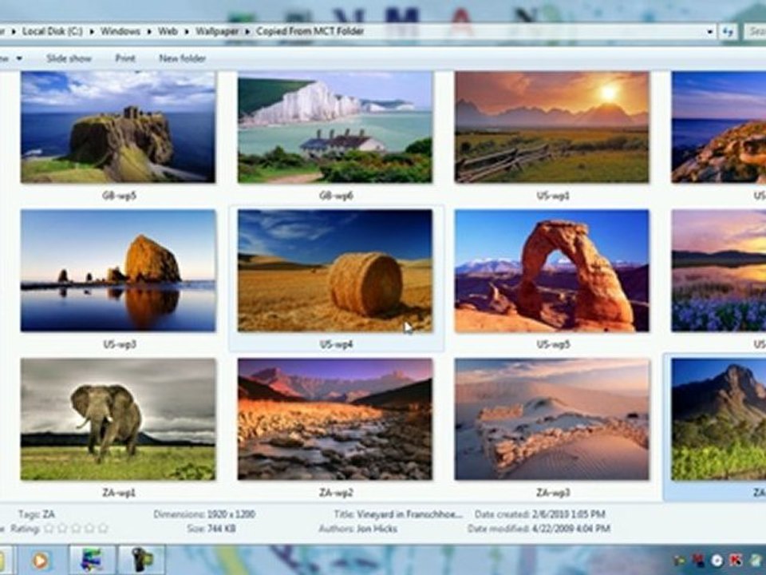766x575 pixels.
Task: Expand the arrow after Local Disk (C:) in breadcrumb
Action: pyautogui.click(x=92, y=32)
